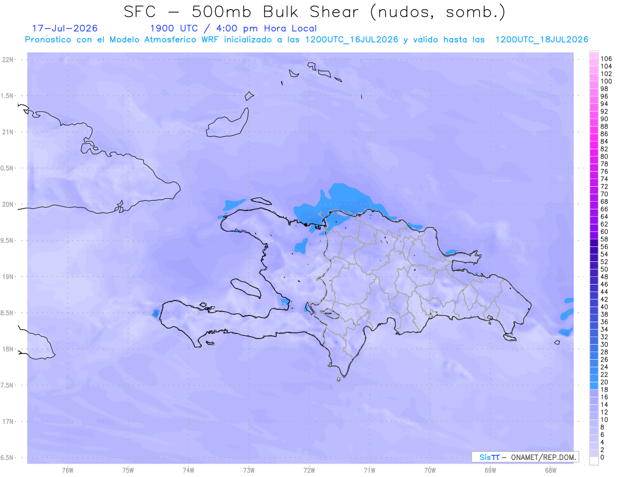Click the colorbar value '90'

pyautogui.click(x=605, y=119)
